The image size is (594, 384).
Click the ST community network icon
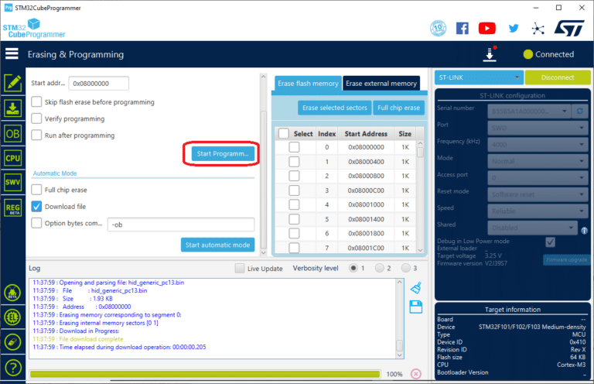point(538,29)
